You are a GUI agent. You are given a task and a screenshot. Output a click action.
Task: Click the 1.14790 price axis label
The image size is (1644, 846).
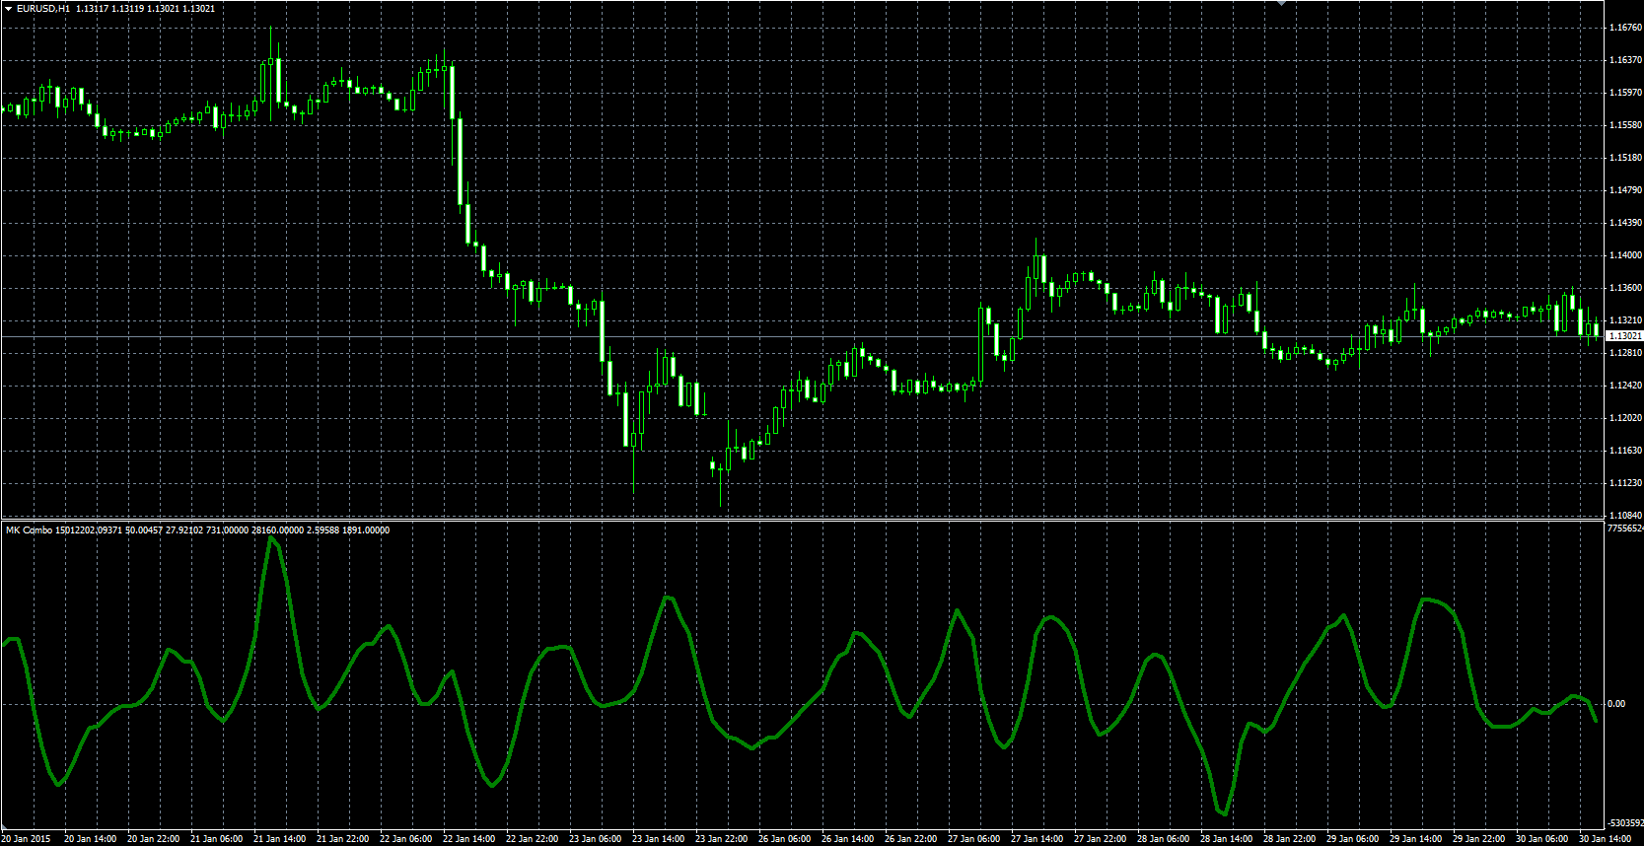click(1625, 190)
